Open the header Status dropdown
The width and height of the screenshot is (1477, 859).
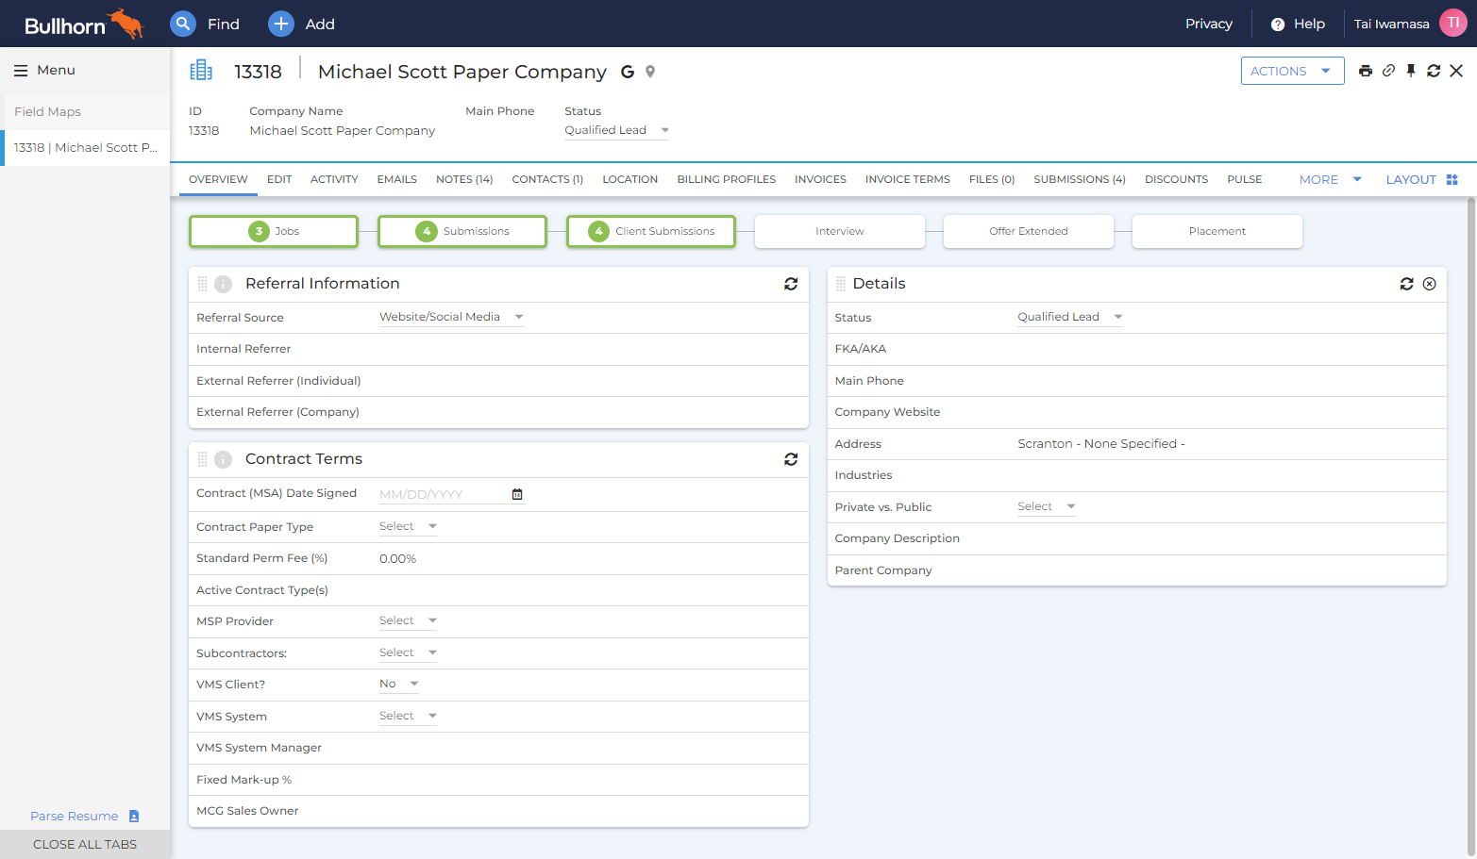tap(616, 130)
